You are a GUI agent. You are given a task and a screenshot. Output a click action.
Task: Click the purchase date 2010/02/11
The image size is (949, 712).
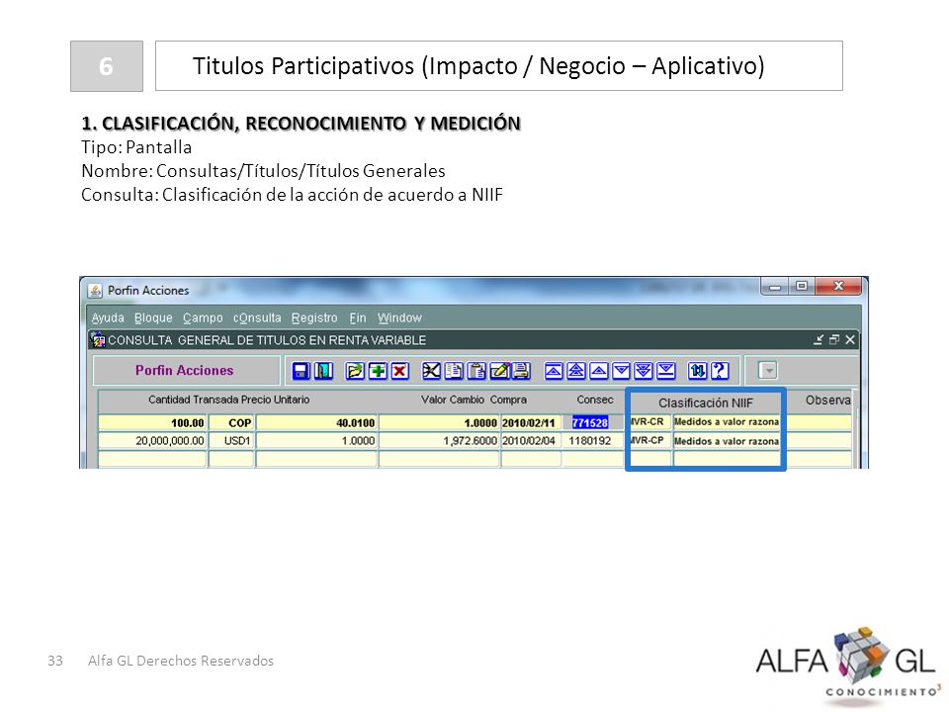[531, 422]
